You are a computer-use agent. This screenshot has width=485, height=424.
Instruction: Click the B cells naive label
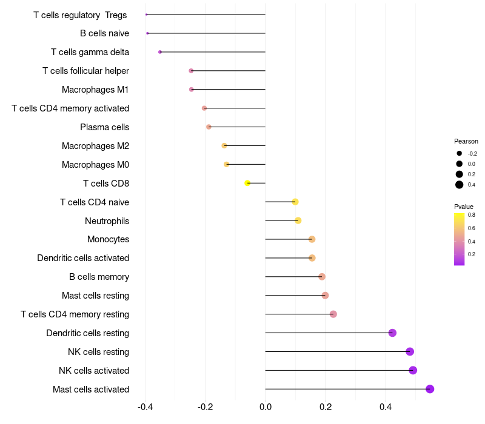point(104,33)
